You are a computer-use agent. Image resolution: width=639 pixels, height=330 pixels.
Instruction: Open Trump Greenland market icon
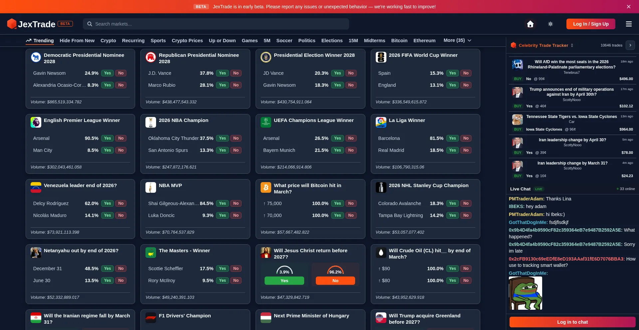coord(381,318)
